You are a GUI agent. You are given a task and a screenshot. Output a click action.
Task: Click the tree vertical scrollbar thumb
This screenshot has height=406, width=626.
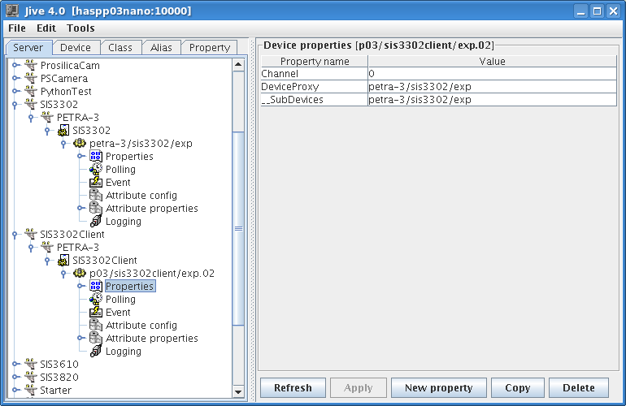tap(238, 228)
